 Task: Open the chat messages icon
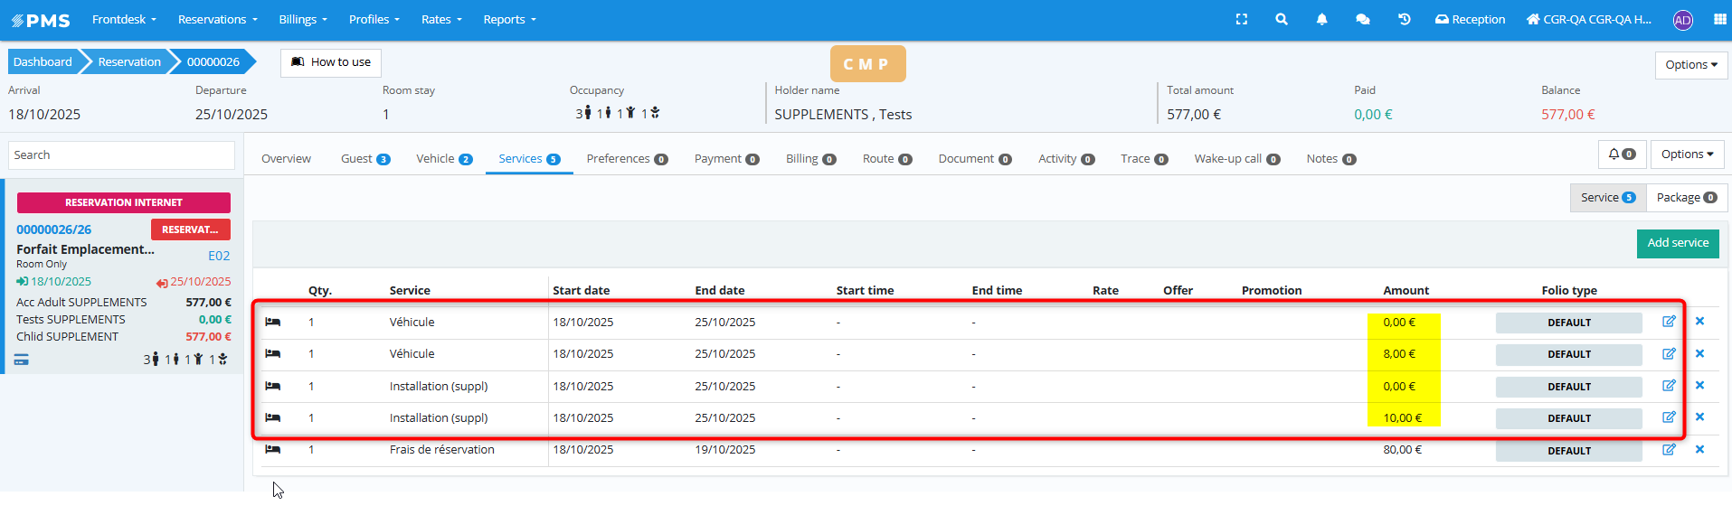pos(1362,19)
